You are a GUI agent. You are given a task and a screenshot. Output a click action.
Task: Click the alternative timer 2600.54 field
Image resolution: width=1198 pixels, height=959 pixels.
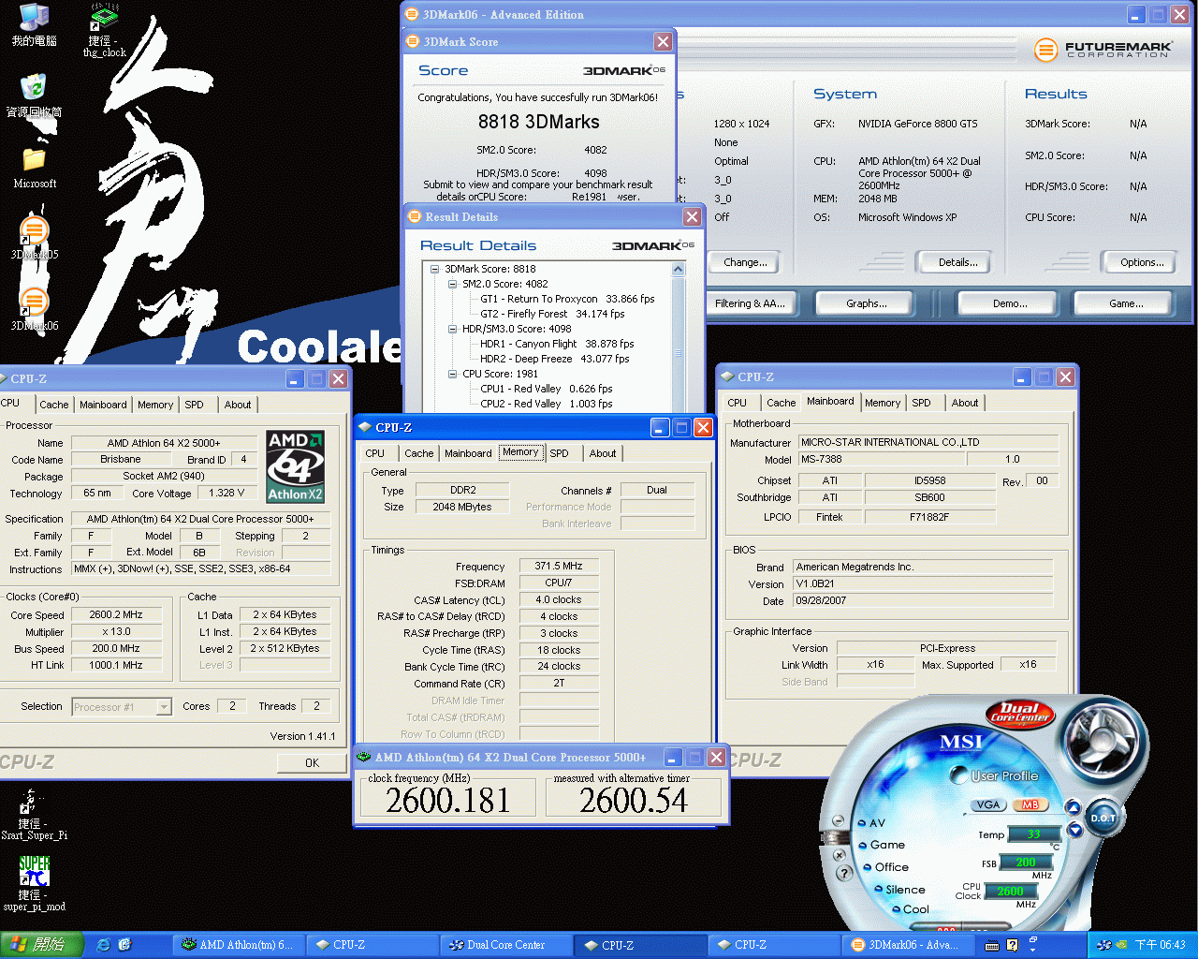(633, 801)
